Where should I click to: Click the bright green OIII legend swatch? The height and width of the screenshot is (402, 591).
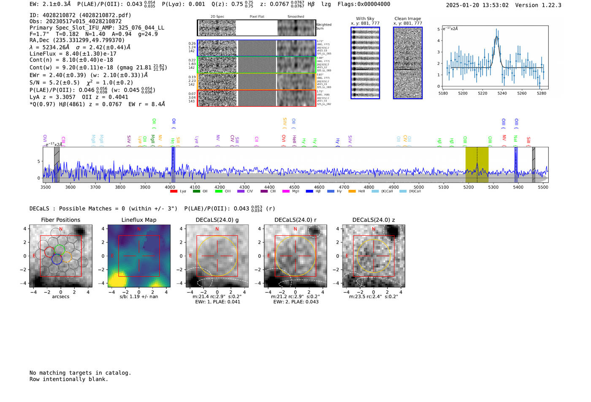[x=219, y=192]
